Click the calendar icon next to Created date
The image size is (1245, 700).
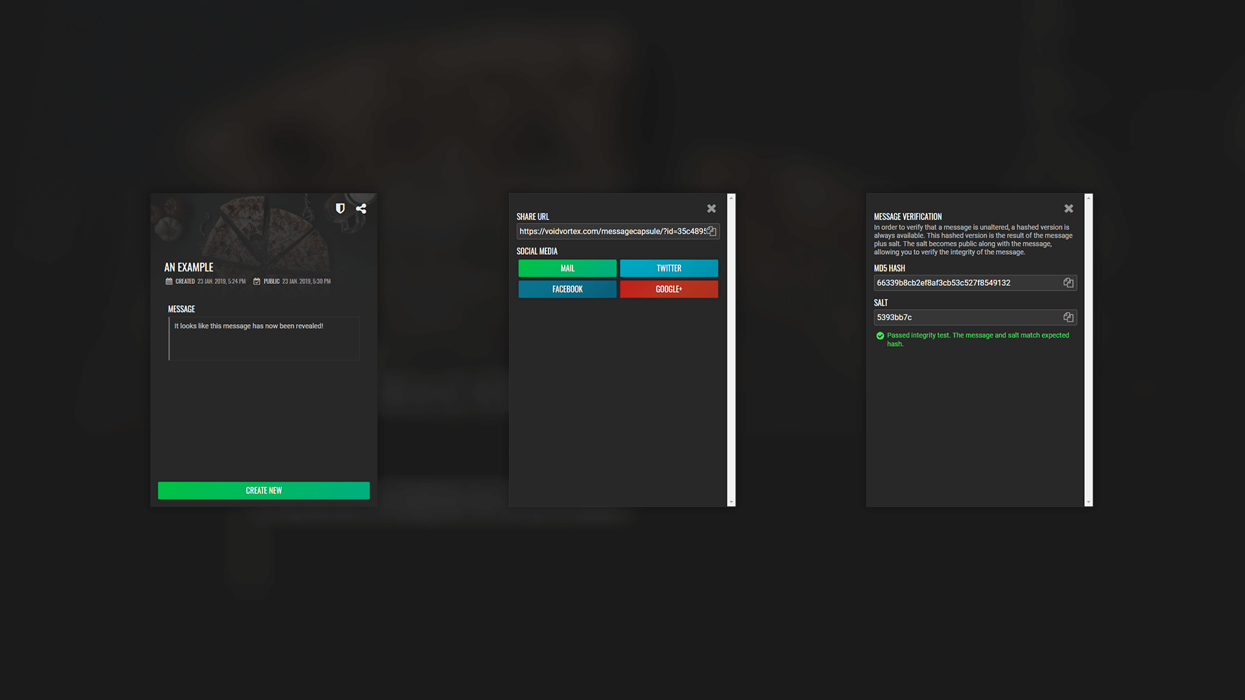click(x=167, y=281)
